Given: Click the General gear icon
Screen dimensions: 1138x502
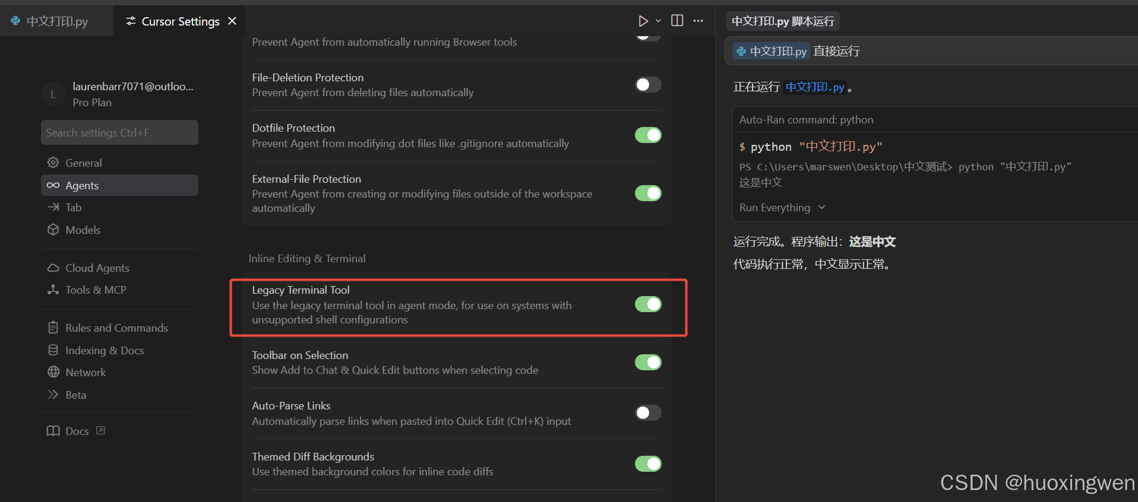Looking at the screenshot, I should (53, 163).
